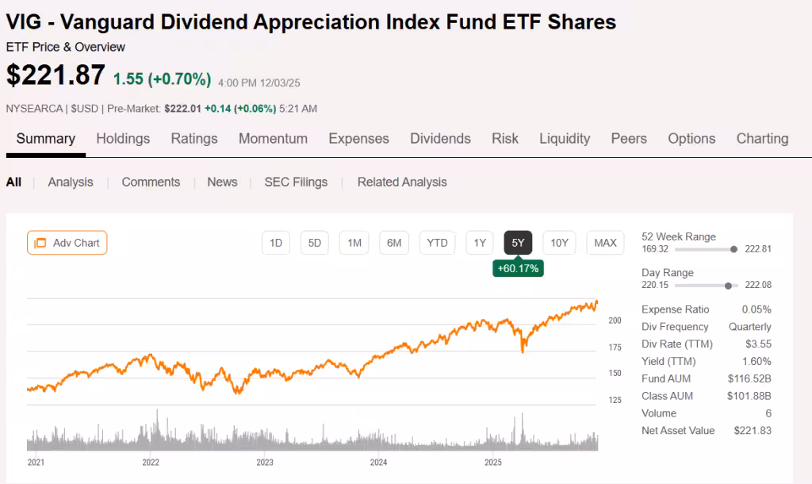Open the Adv Chart button
Screen dimensions: 812x484
click(67, 243)
